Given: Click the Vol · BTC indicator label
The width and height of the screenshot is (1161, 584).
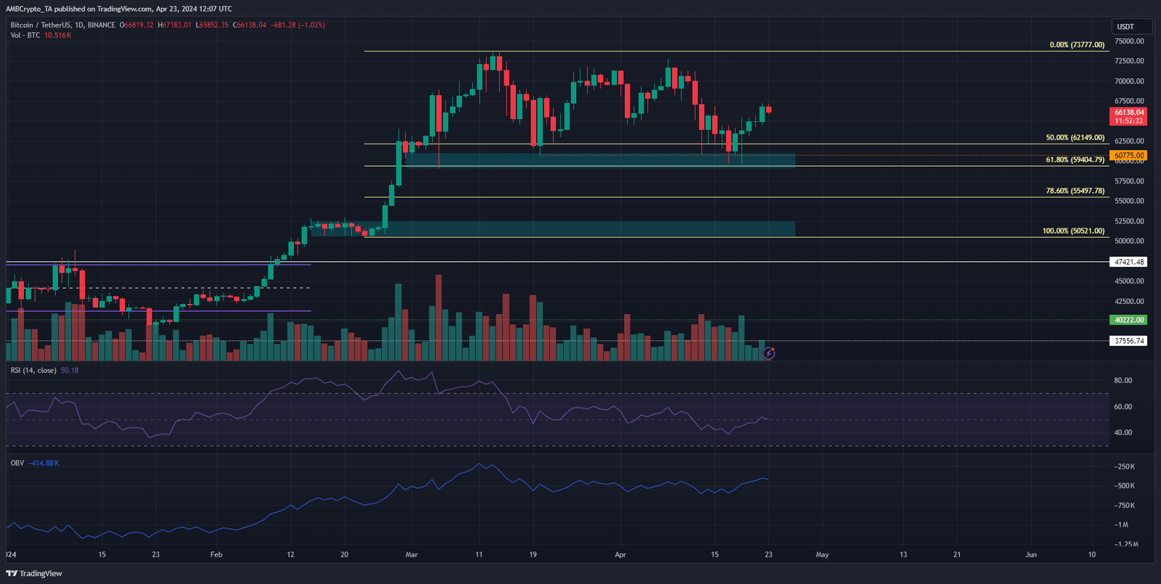Looking at the screenshot, I should coord(25,36).
